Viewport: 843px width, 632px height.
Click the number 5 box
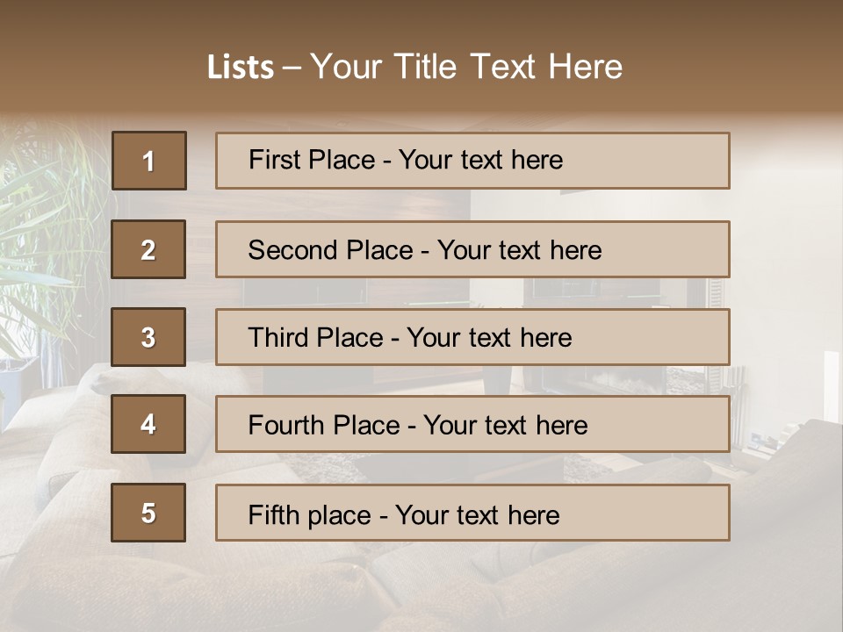[x=148, y=513]
